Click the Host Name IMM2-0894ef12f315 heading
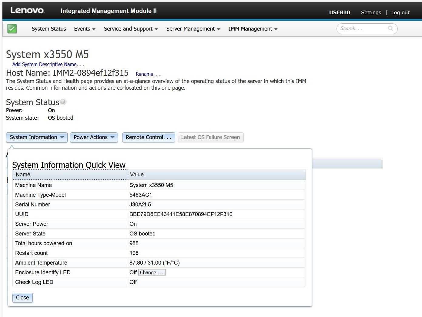 point(67,73)
